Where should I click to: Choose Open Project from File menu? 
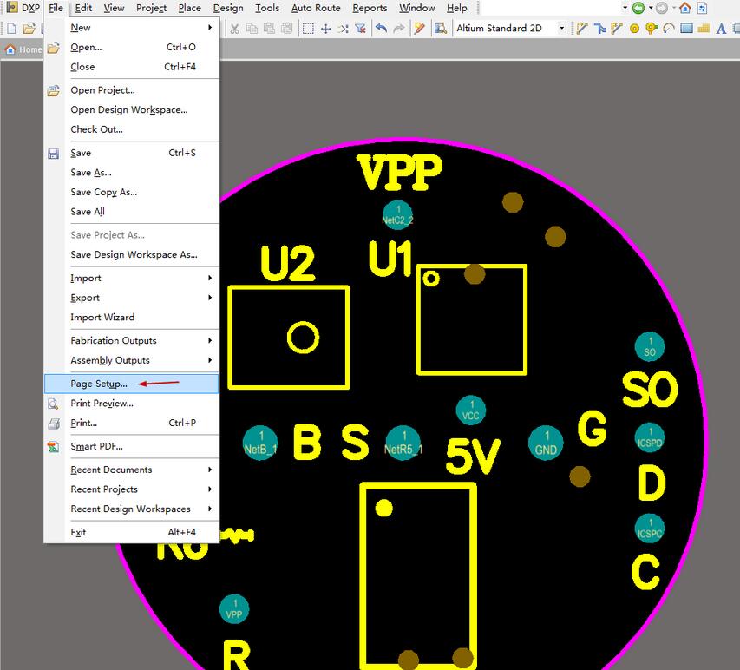point(131,90)
